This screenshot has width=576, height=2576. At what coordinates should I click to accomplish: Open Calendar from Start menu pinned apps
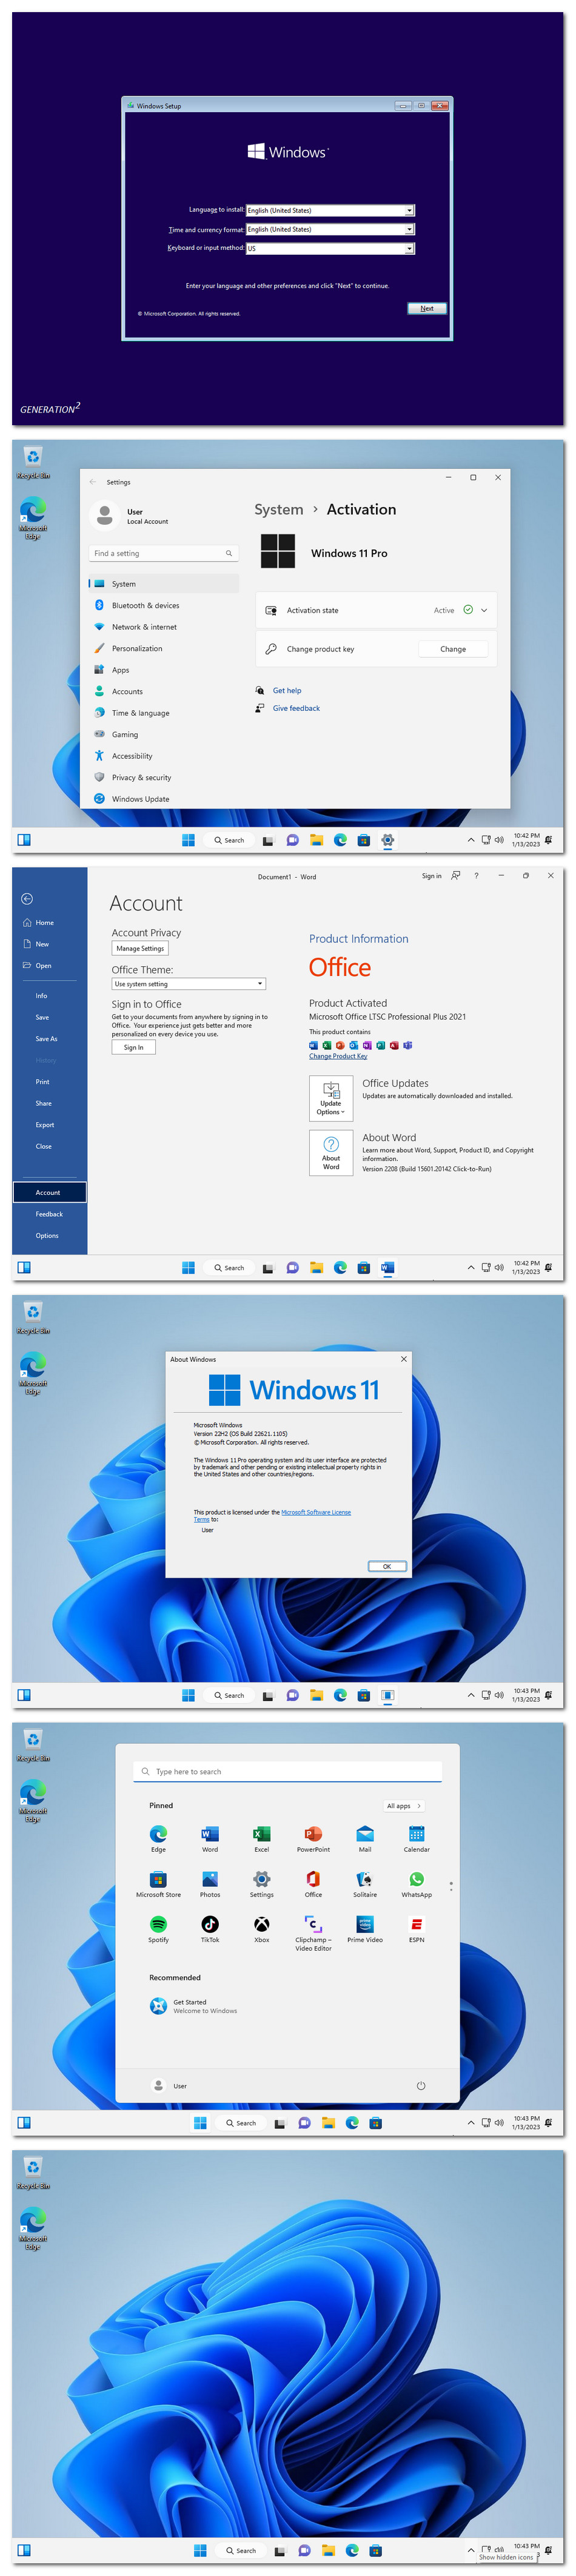(417, 1838)
